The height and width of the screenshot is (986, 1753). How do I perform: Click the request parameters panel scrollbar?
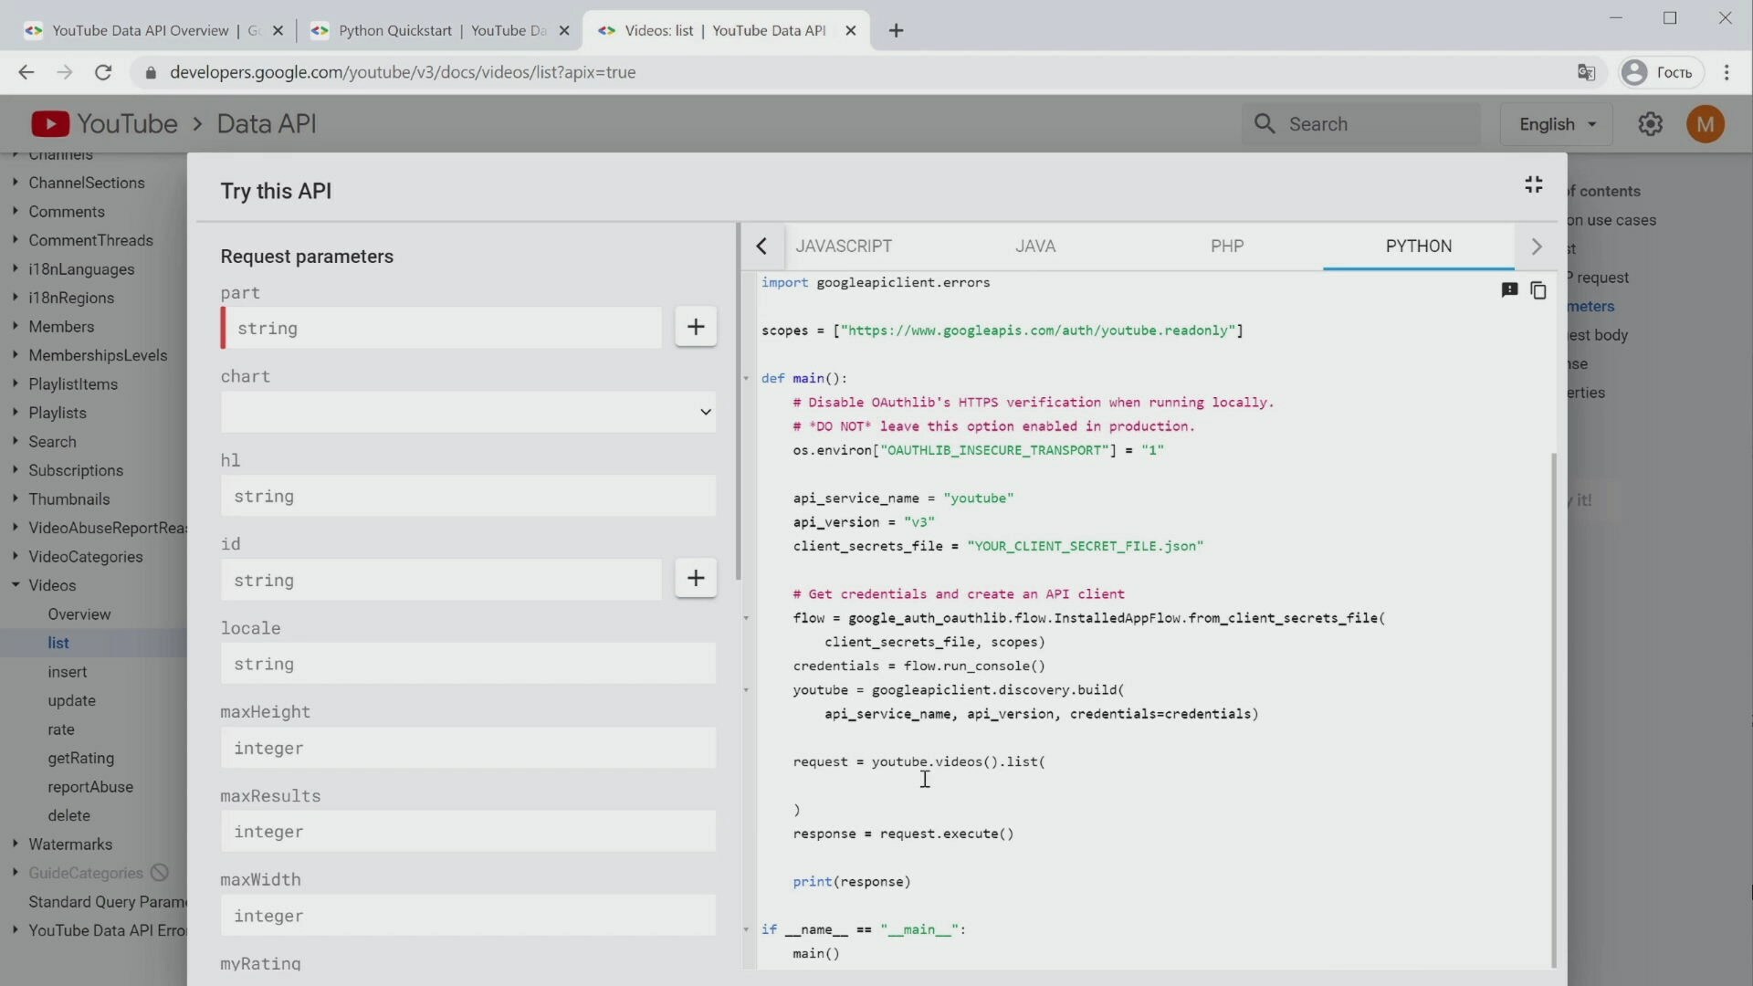coord(738,402)
